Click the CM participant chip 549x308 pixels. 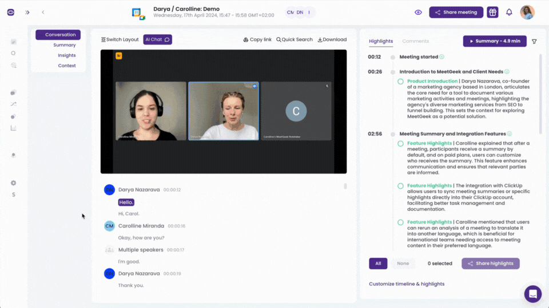coord(291,12)
